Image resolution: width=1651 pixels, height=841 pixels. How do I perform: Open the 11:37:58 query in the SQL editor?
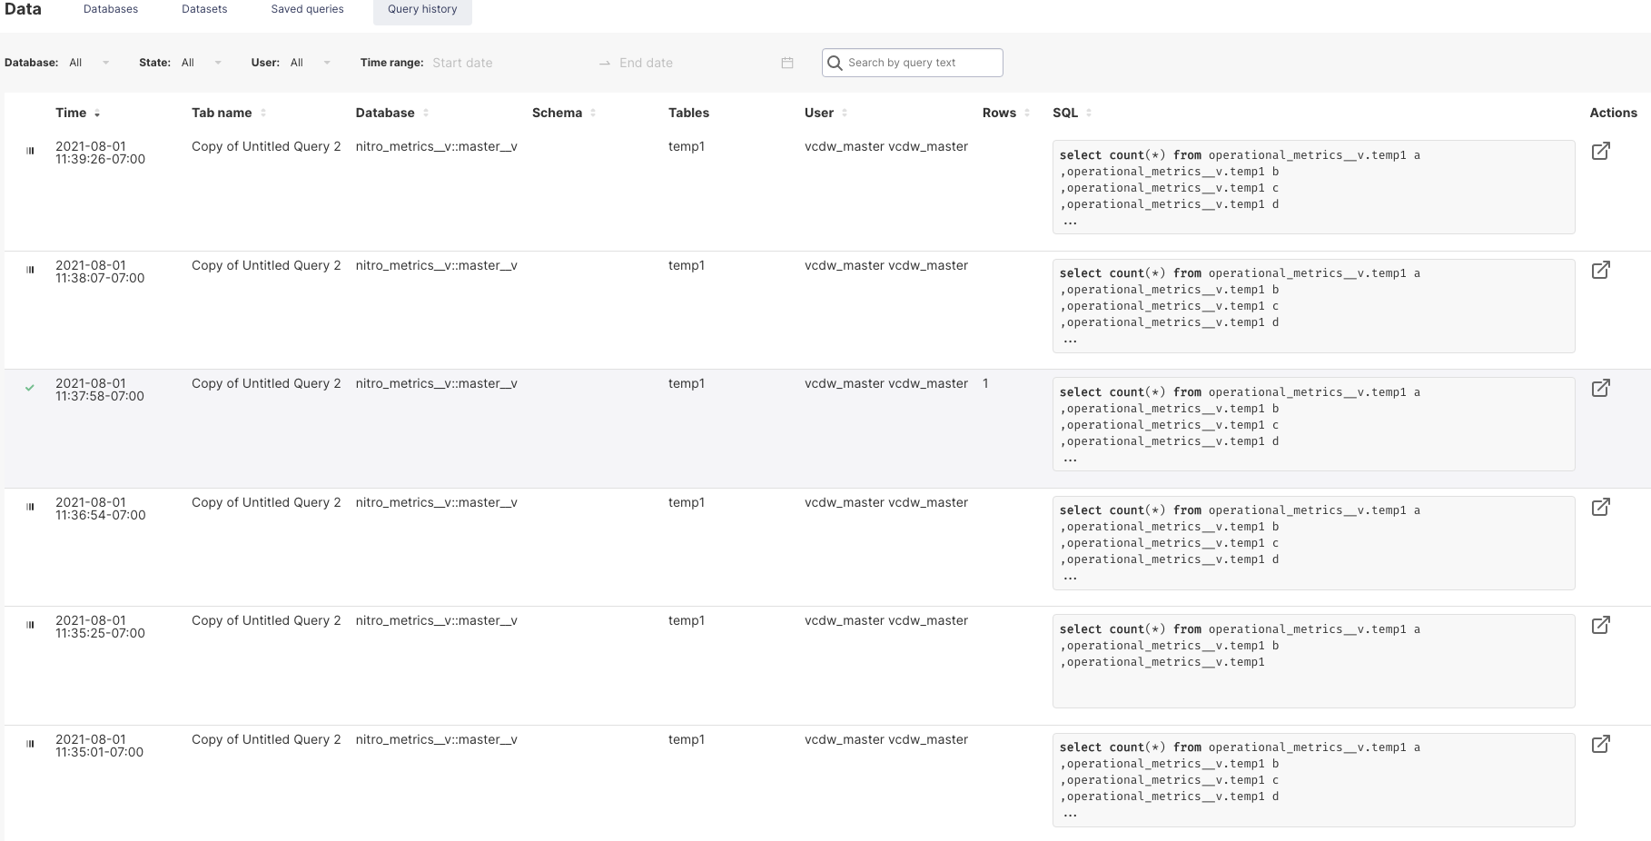[x=1601, y=388]
